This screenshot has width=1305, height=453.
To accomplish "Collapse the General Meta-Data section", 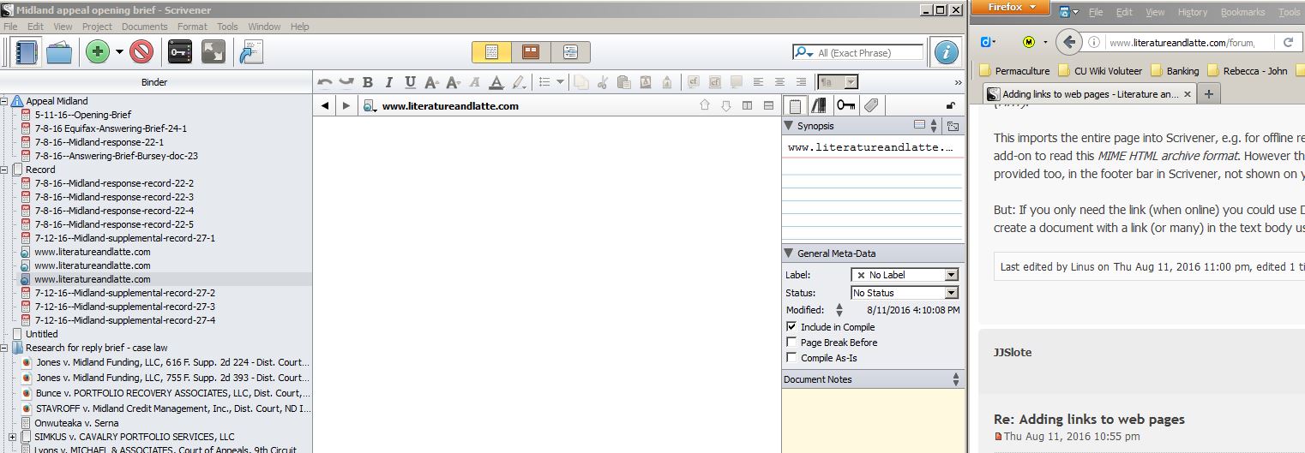I will tap(789, 253).
